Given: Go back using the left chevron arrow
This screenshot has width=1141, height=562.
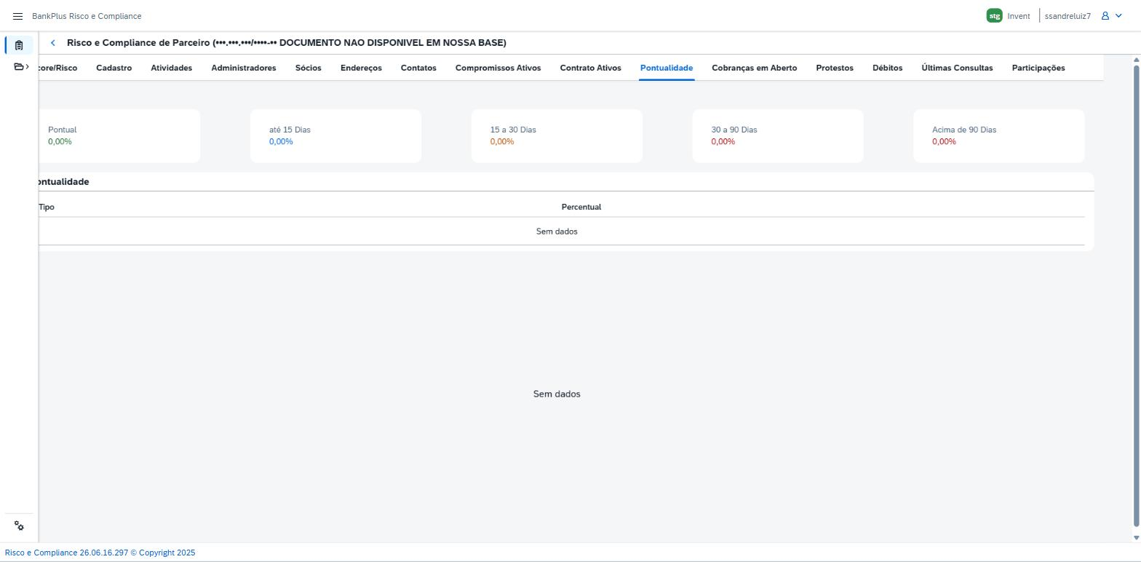Looking at the screenshot, I should click(x=52, y=43).
